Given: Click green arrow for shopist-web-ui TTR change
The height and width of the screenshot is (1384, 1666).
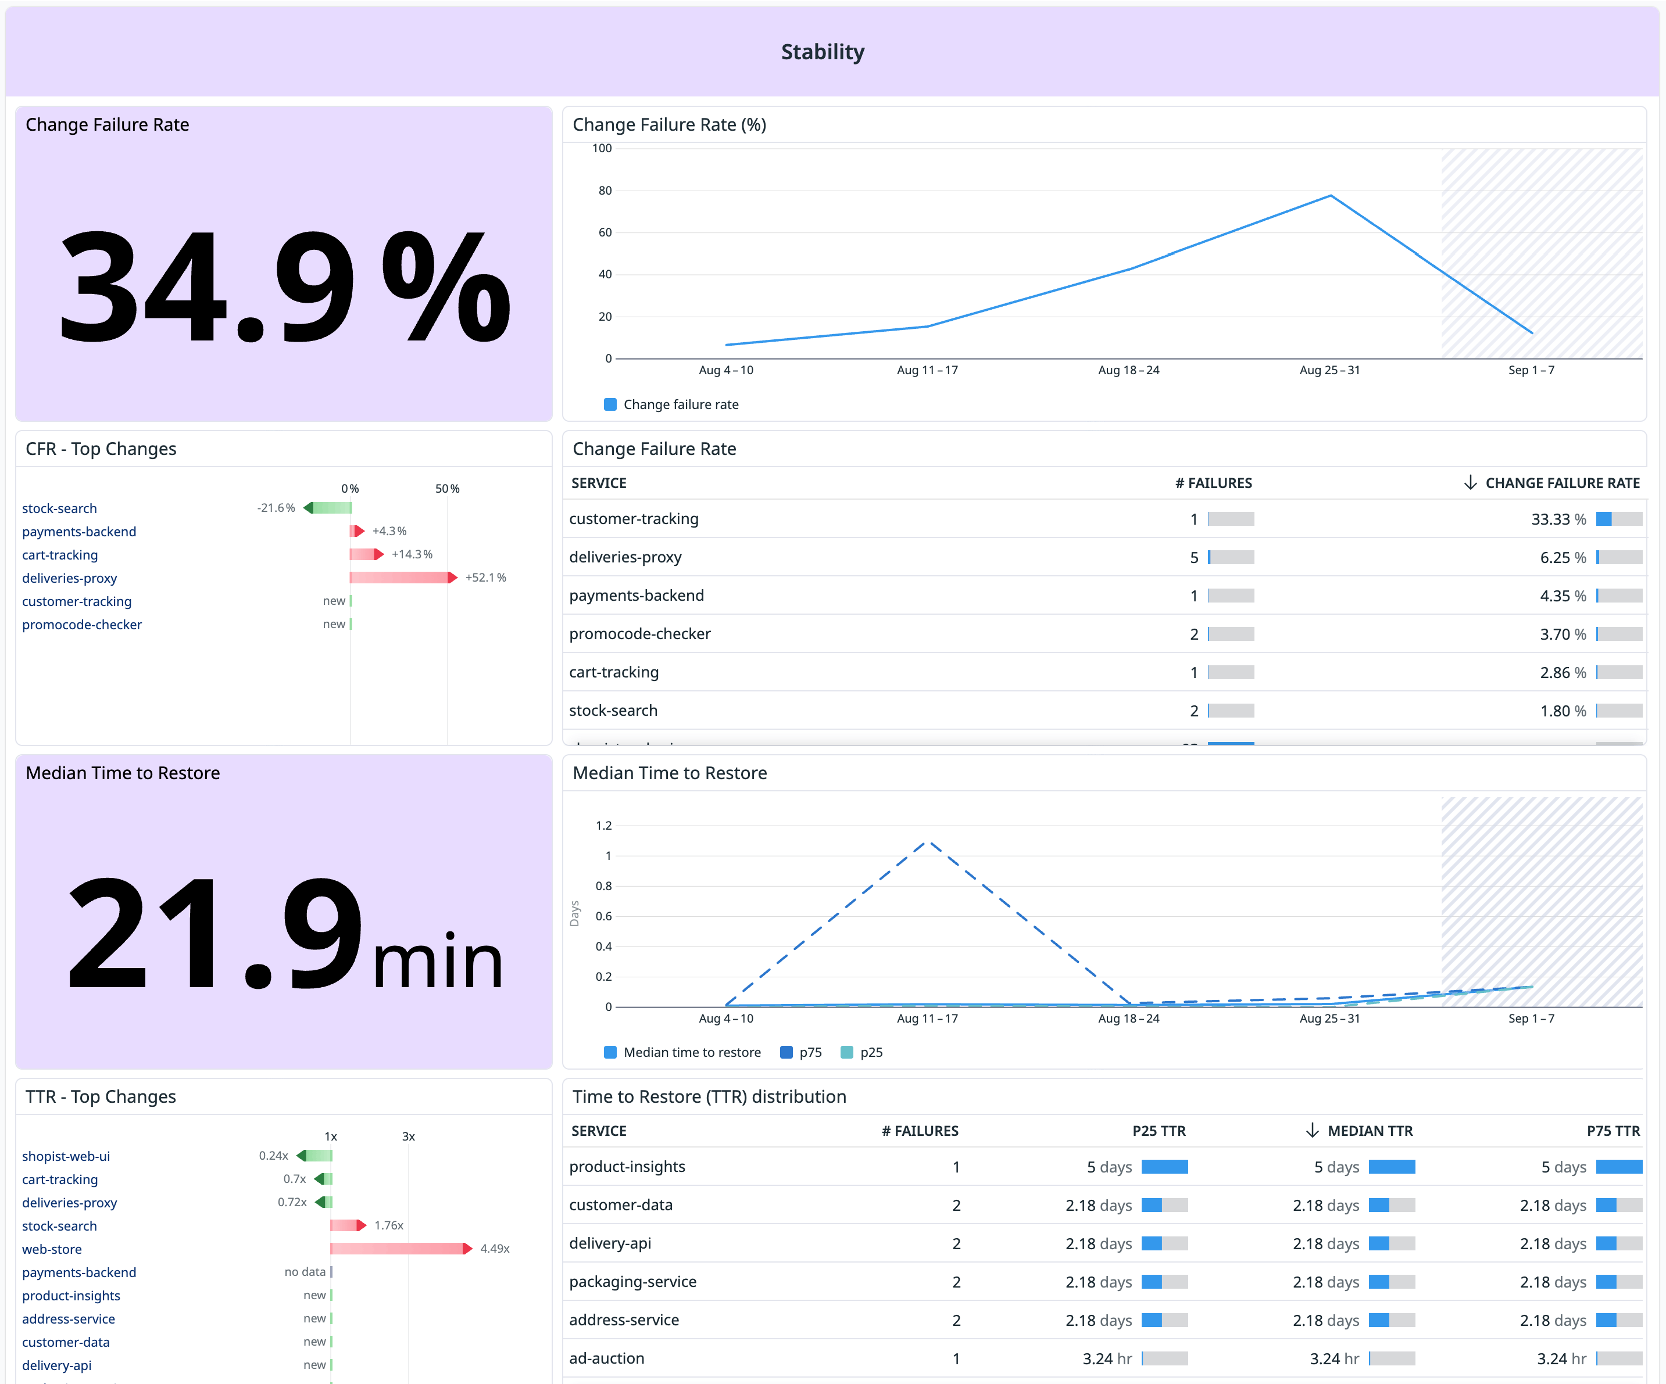Looking at the screenshot, I should [302, 1156].
